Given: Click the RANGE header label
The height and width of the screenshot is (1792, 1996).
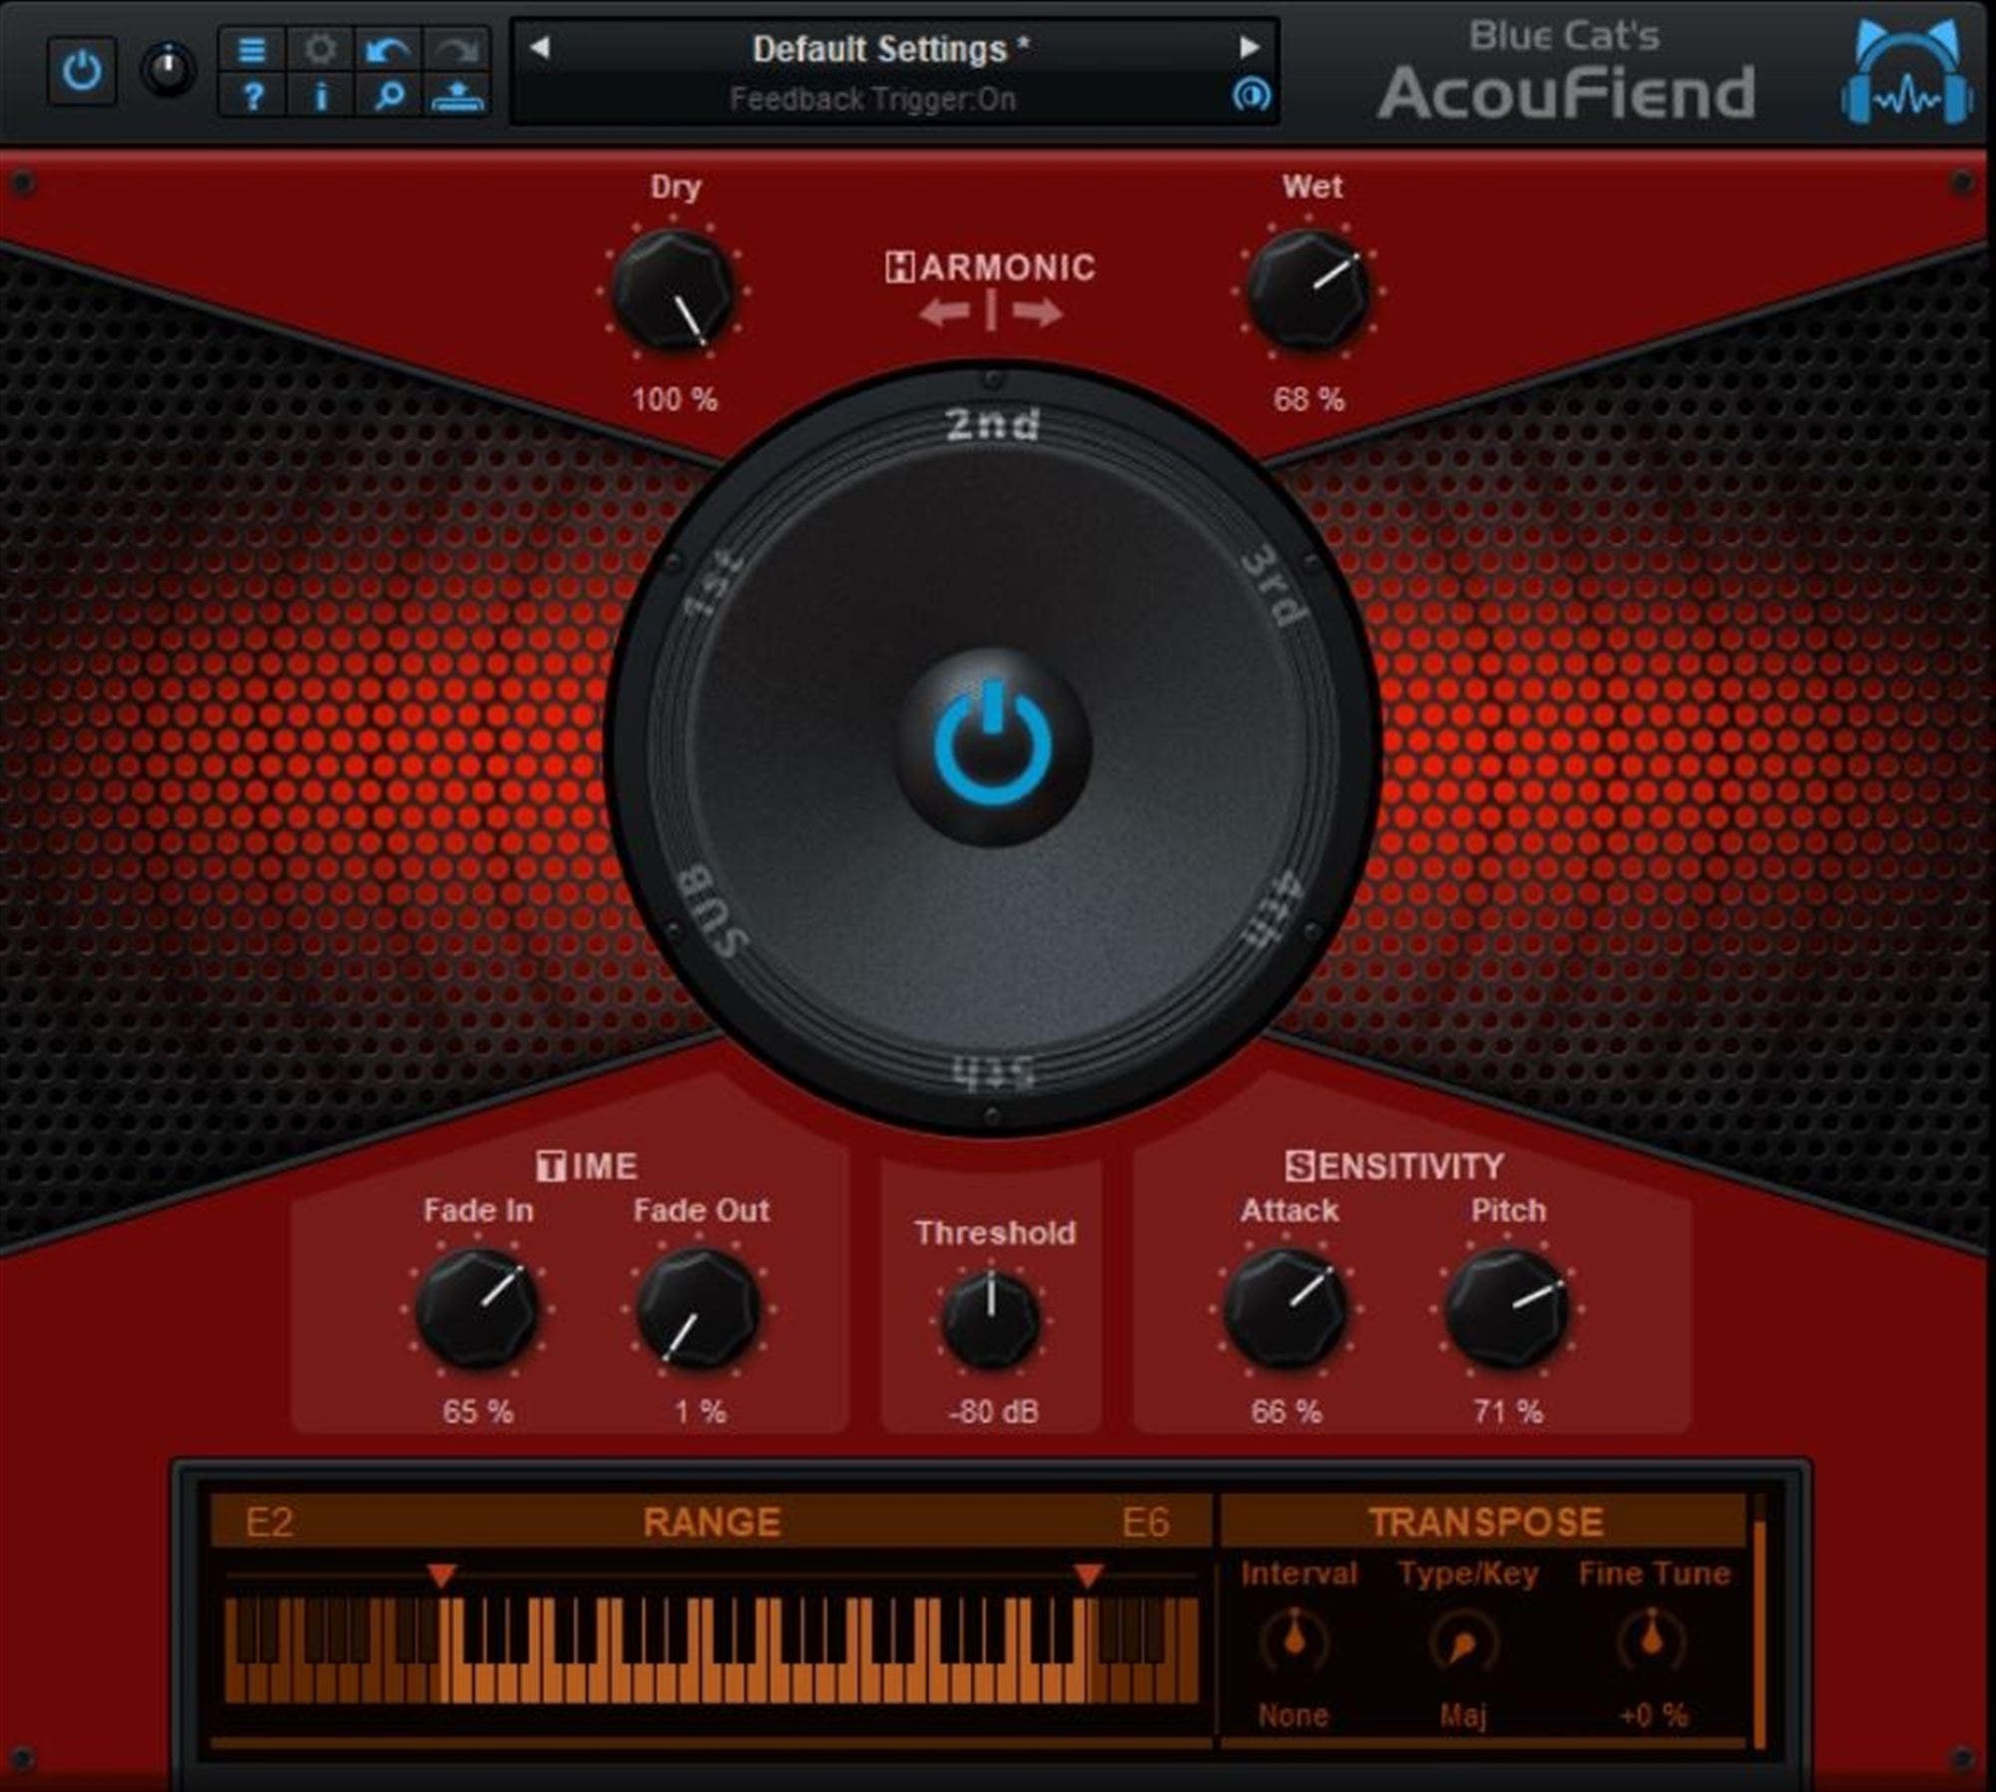Looking at the screenshot, I should tap(712, 1523).
